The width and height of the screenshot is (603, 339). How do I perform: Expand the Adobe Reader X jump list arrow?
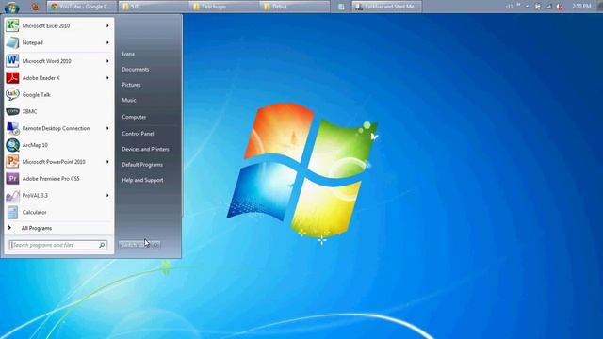tap(107, 78)
